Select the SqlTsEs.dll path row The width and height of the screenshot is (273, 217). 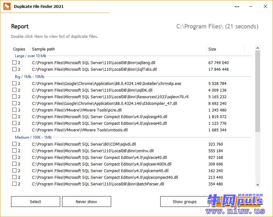94,69
